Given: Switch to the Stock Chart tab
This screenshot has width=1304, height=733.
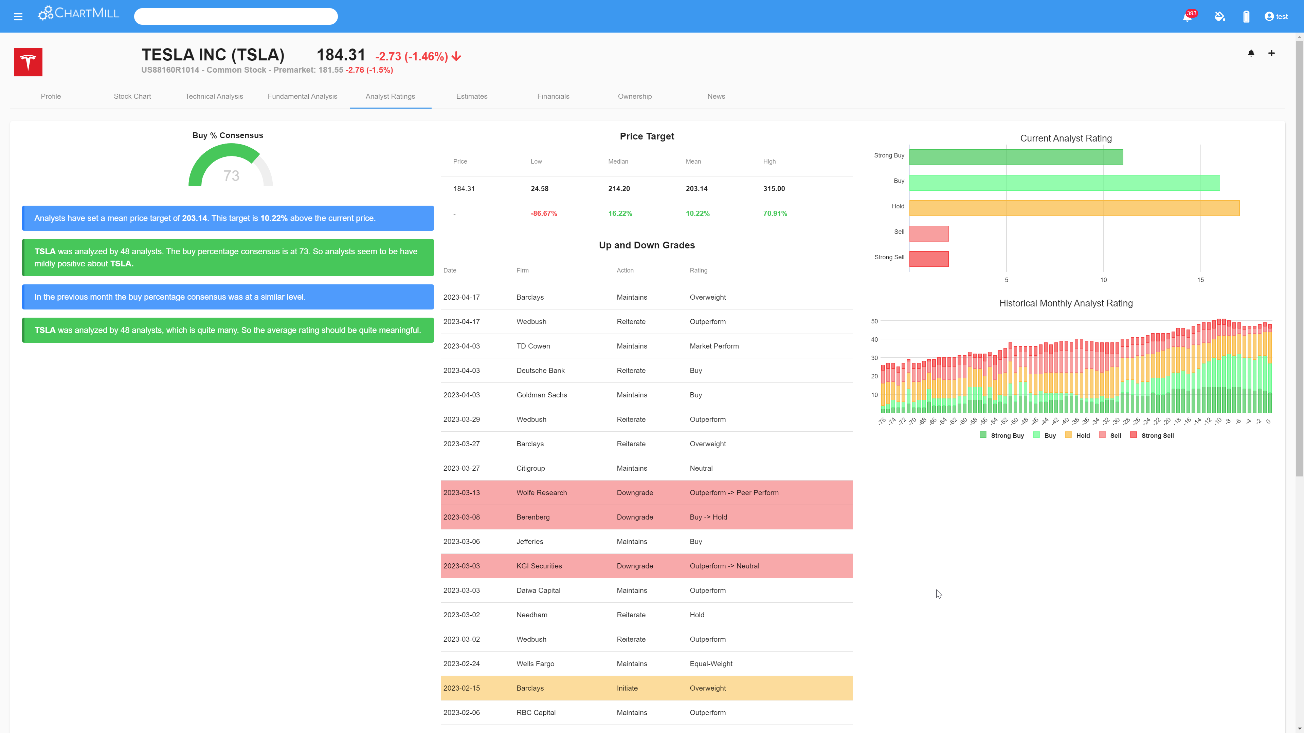Looking at the screenshot, I should (x=132, y=96).
